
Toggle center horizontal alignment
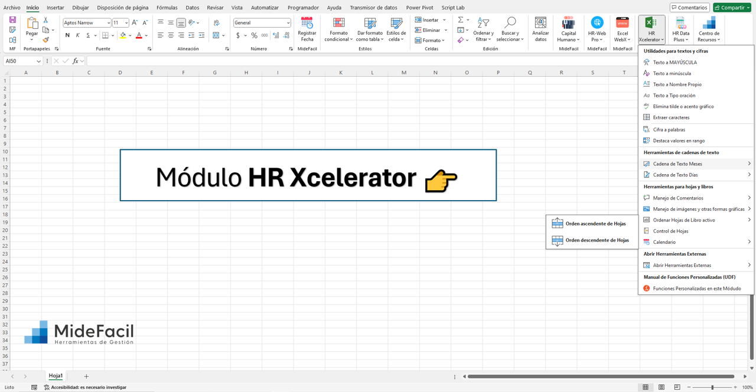coord(171,35)
